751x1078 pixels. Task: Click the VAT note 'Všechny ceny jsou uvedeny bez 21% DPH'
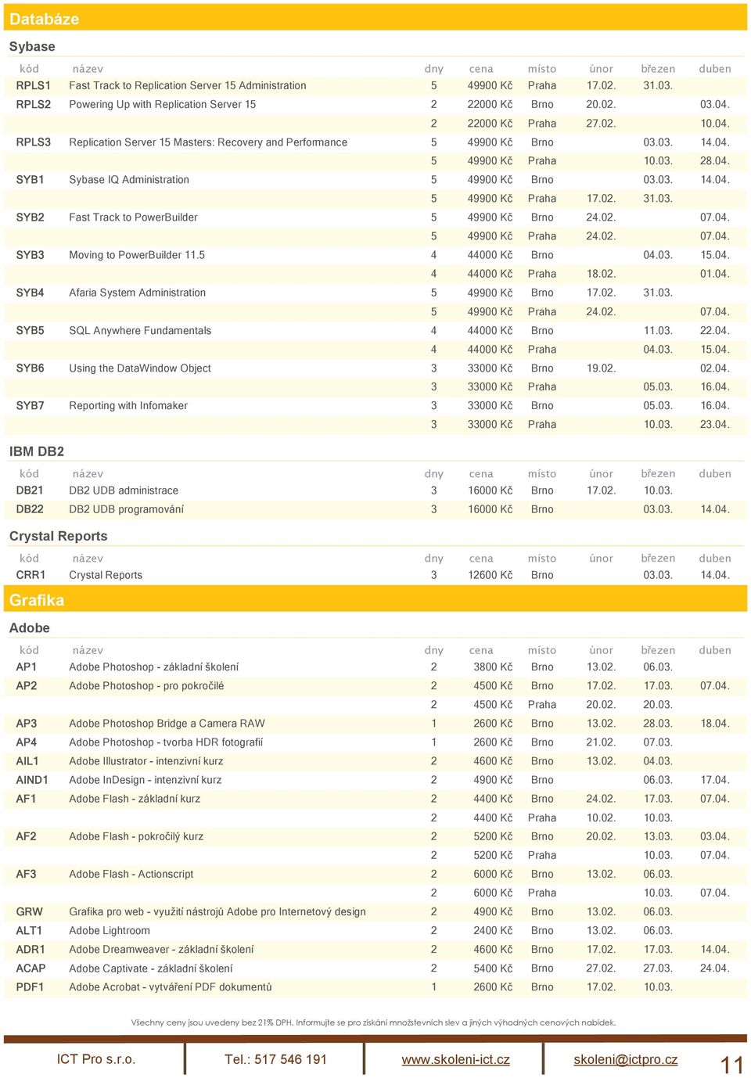[x=212, y=1022]
